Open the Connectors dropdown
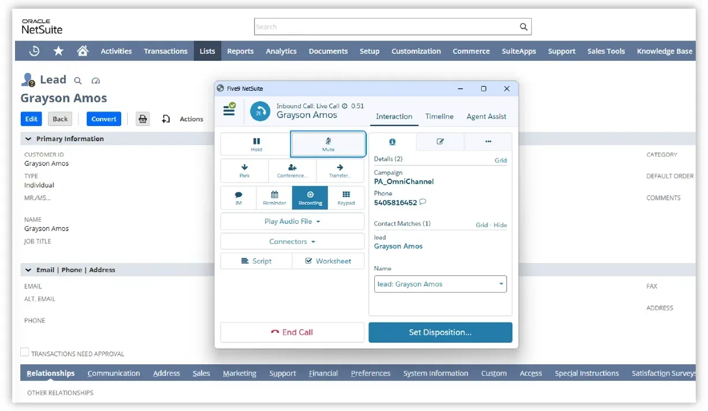708x411 pixels. [x=292, y=242]
